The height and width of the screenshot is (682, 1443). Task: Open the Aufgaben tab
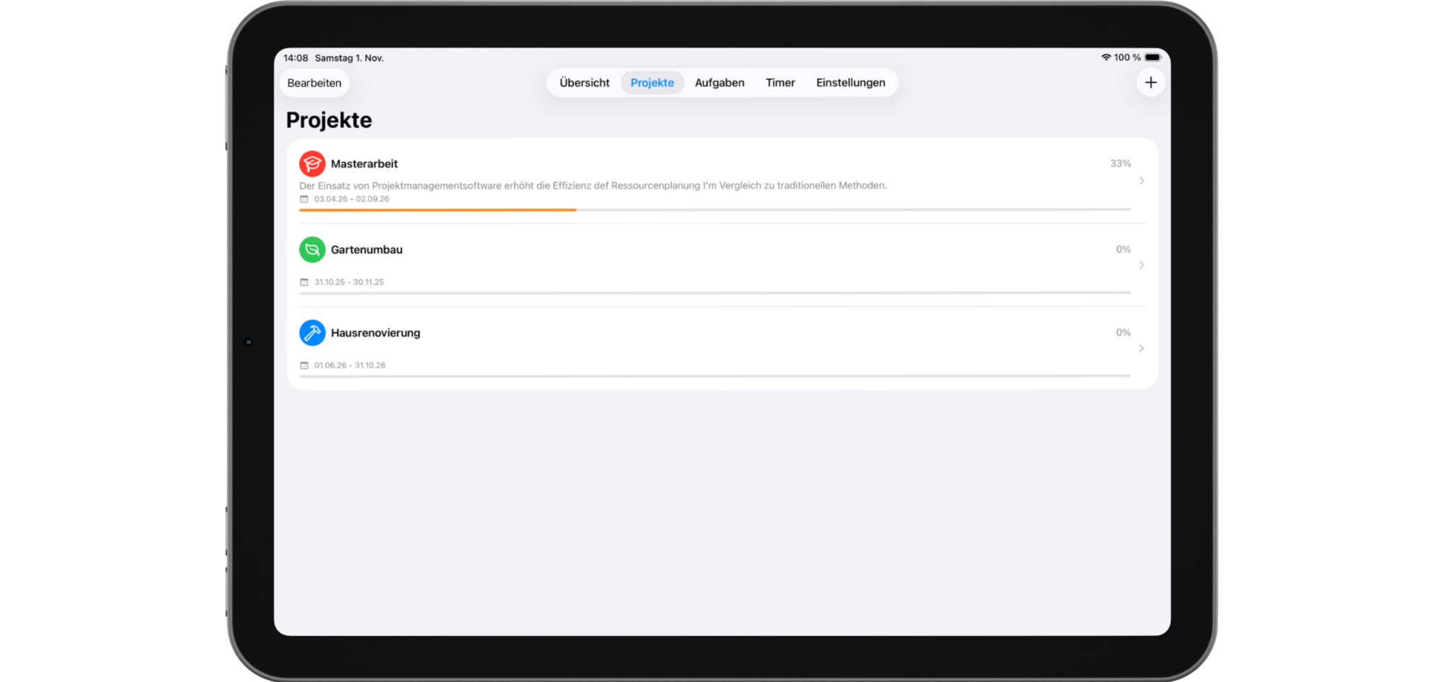click(719, 83)
